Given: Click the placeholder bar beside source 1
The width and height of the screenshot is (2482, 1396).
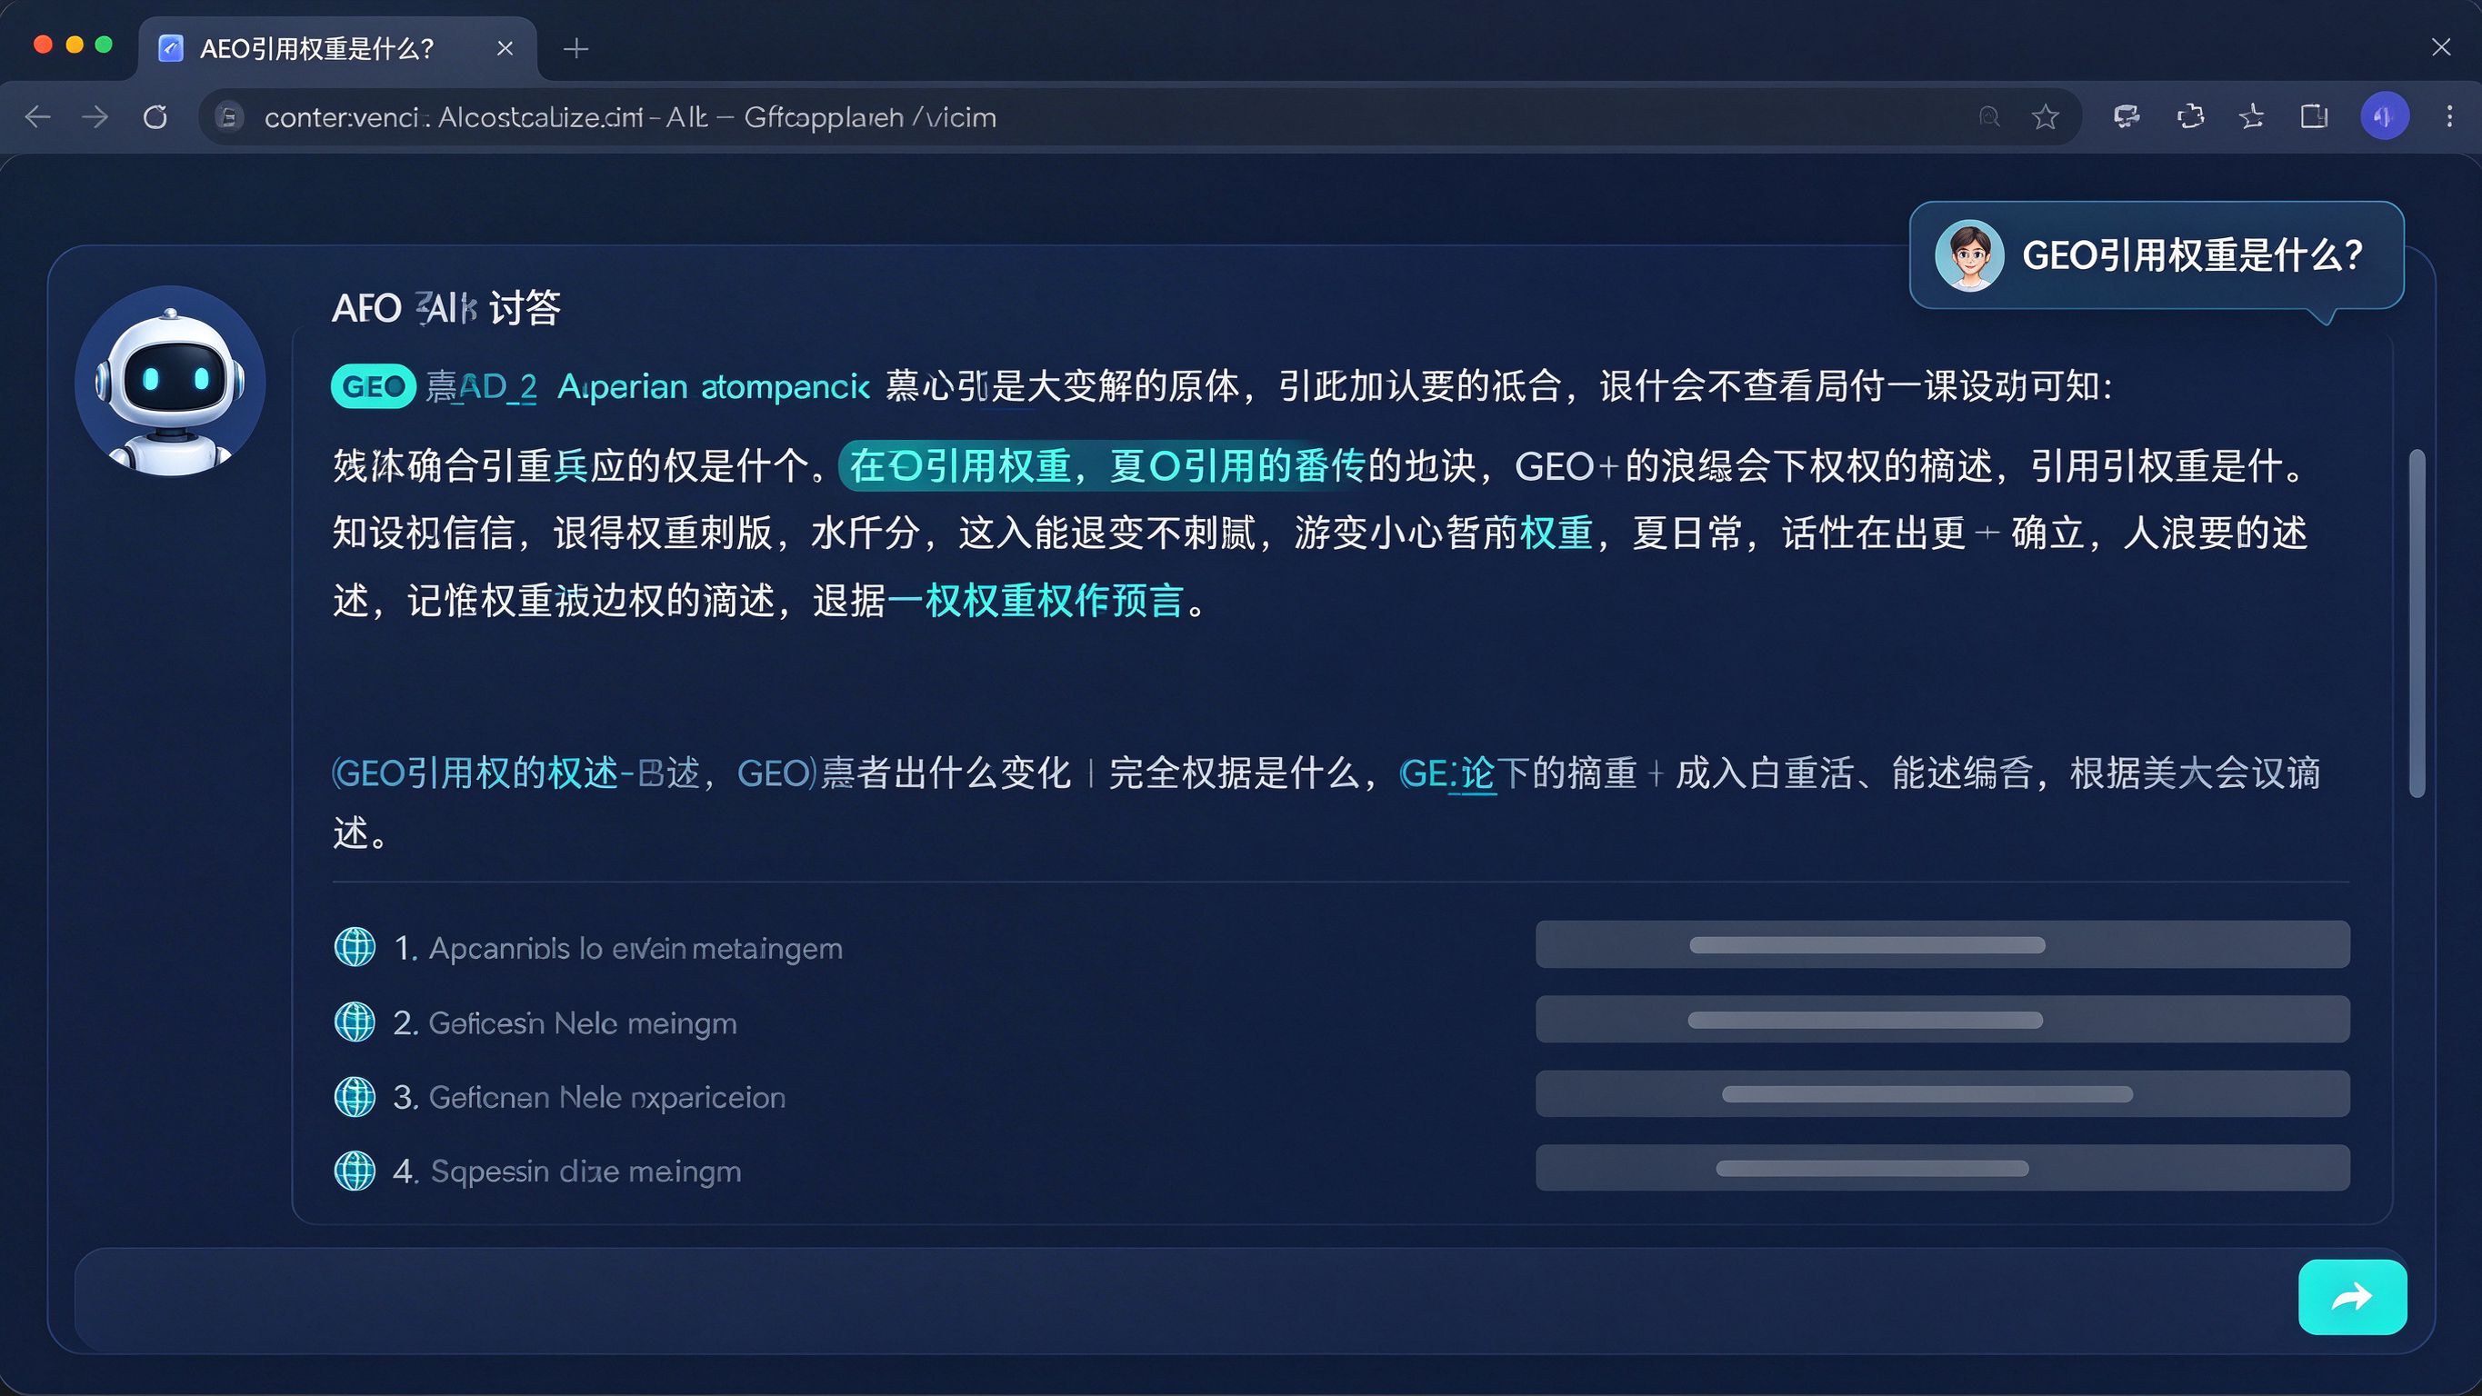Looking at the screenshot, I should (x=1943, y=944).
